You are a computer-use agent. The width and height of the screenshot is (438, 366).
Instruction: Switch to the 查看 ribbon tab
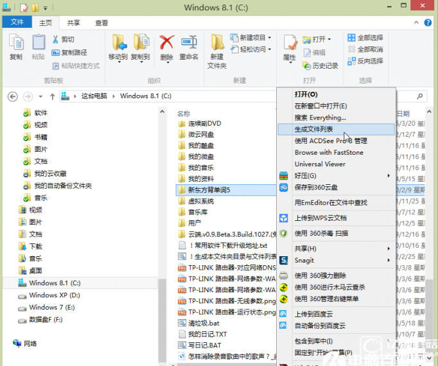click(101, 22)
